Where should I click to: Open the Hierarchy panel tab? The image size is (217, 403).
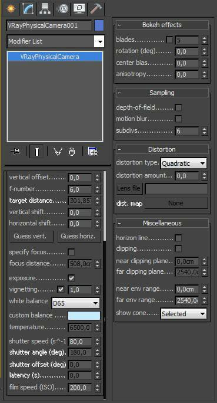tap(45, 9)
